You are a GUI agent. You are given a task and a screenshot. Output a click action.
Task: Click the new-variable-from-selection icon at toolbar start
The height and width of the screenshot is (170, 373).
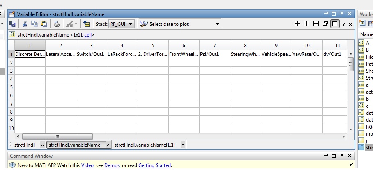click(12, 24)
